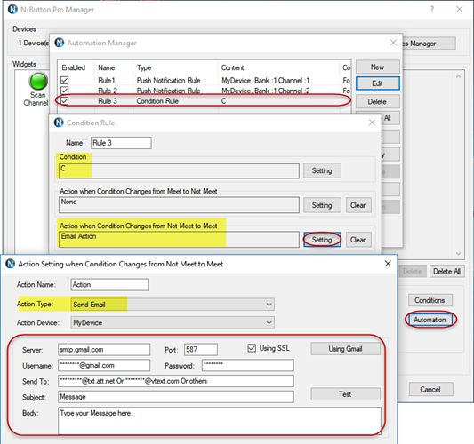The width and height of the screenshot is (474, 444).
Task: Click the Action Setting window logo icon
Action: click(11, 264)
